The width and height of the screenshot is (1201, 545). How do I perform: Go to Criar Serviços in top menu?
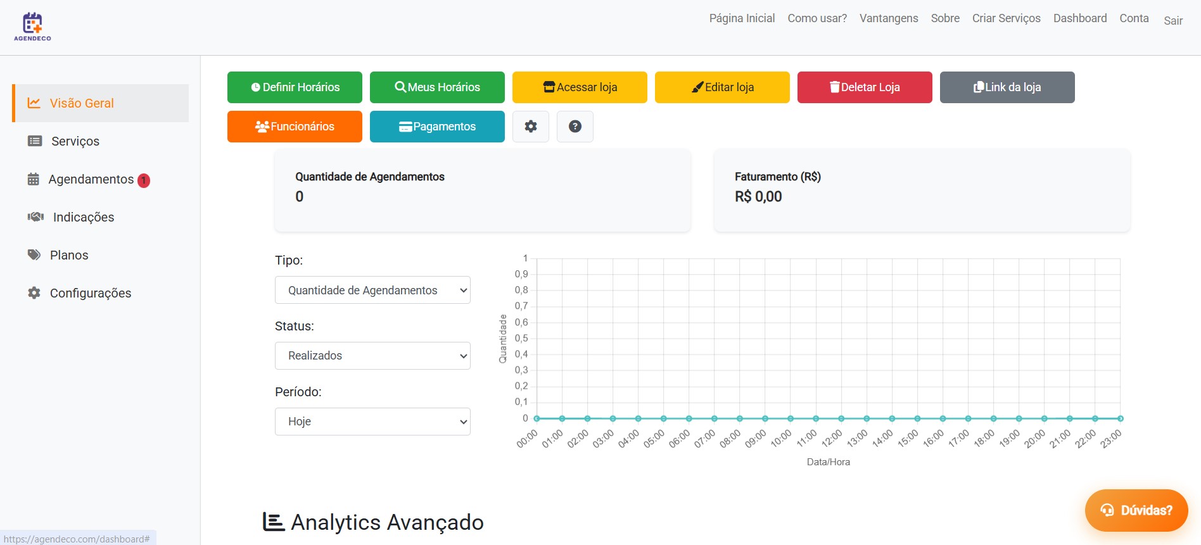[x=1006, y=18]
